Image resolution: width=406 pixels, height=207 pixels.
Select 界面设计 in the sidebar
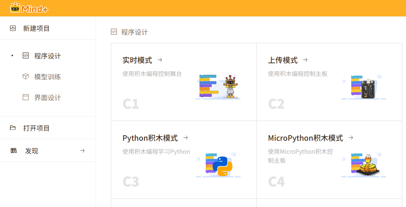48,98
